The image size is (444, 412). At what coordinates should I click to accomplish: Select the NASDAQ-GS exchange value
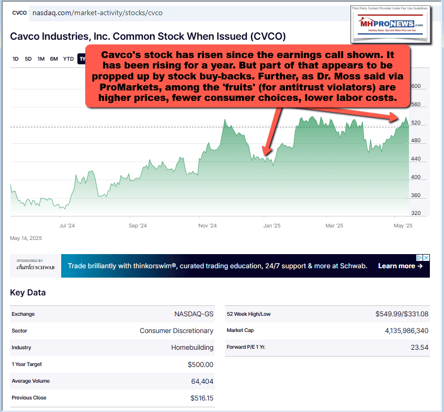[193, 314]
